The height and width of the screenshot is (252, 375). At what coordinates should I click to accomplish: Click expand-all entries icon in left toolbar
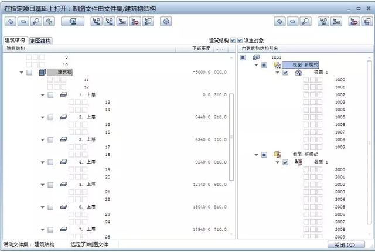click(11, 22)
